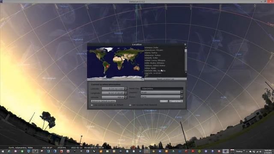Click scroll-up arrow of location list
The width and height of the screenshot is (274, 154).
tap(186, 47)
